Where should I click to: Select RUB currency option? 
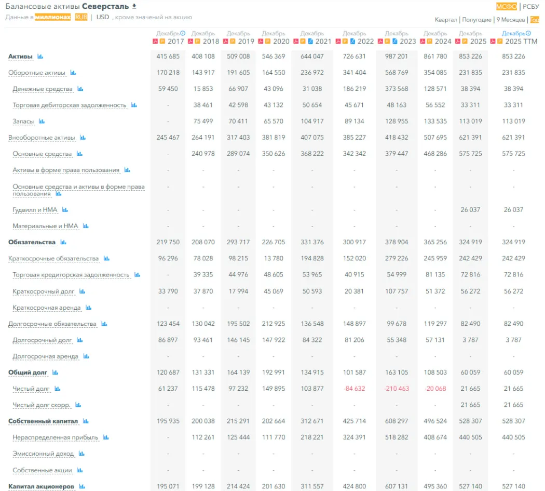[x=81, y=17]
